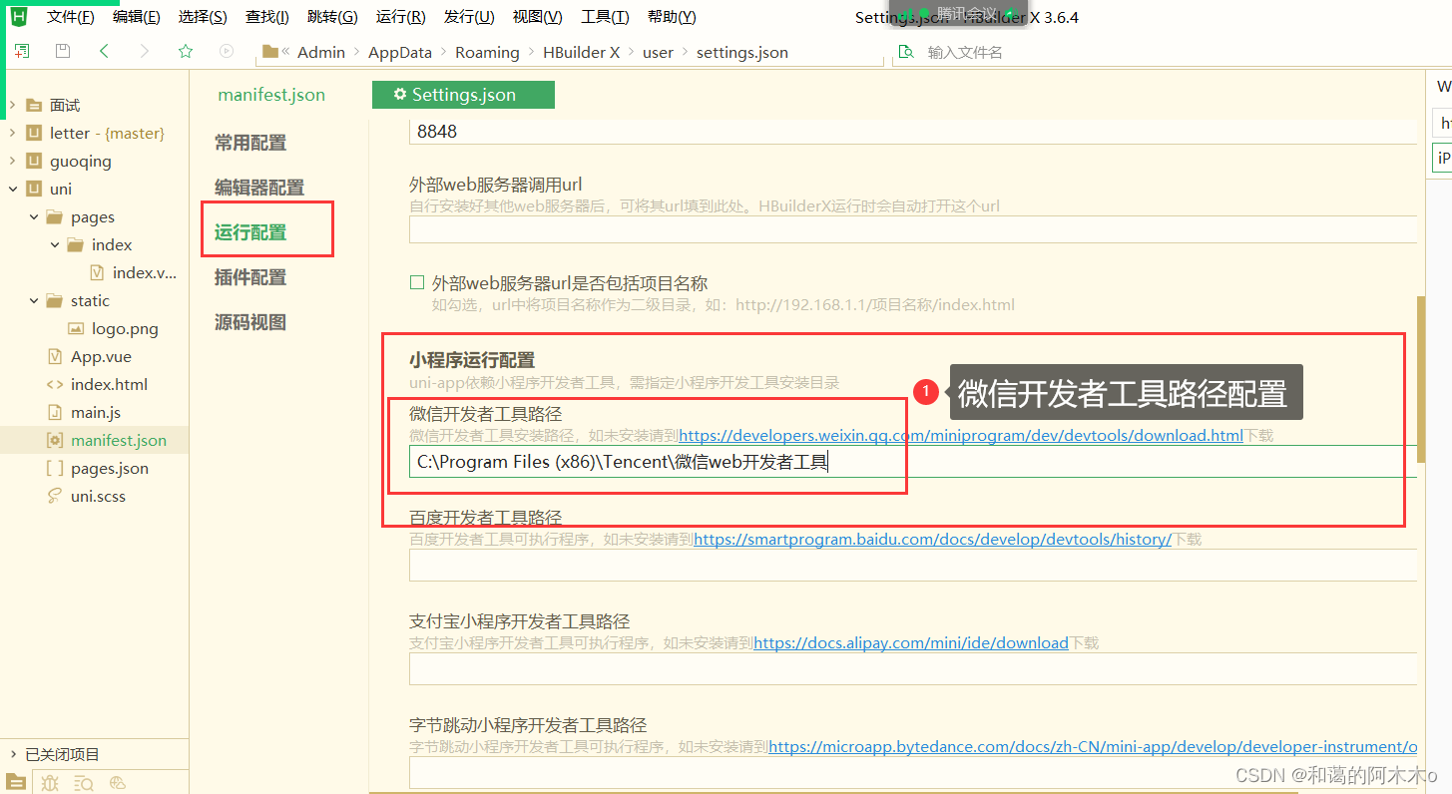The height and width of the screenshot is (794, 1452).
Task: Click the save file toolbar icon
Action: (x=63, y=51)
